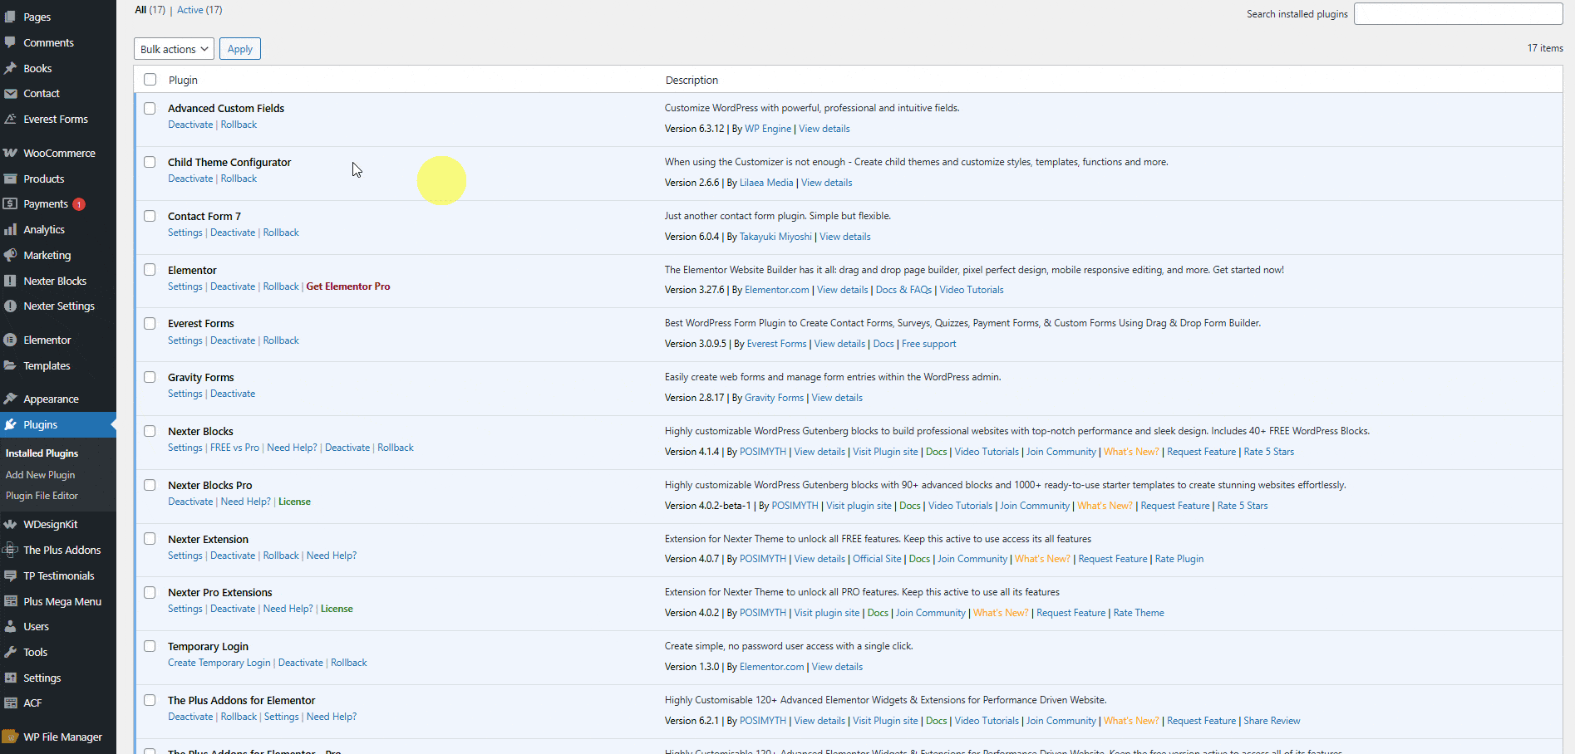
Task: Check the Nexter Blocks plugin row checkbox
Action: pos(150,431)
